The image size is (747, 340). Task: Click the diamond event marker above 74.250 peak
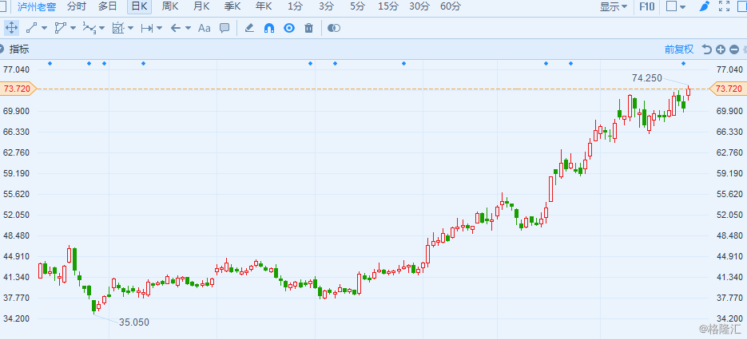[x=683, y=63]
